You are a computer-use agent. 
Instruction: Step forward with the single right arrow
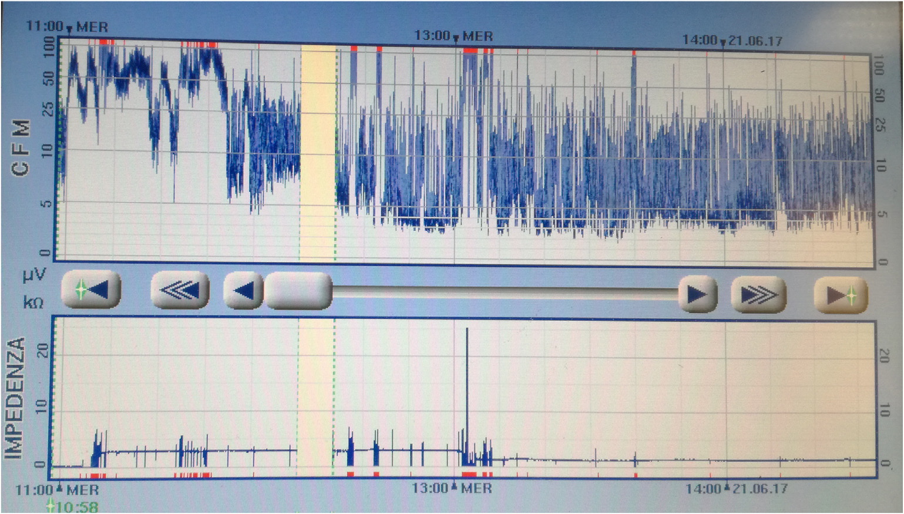(x=697, y=293)
